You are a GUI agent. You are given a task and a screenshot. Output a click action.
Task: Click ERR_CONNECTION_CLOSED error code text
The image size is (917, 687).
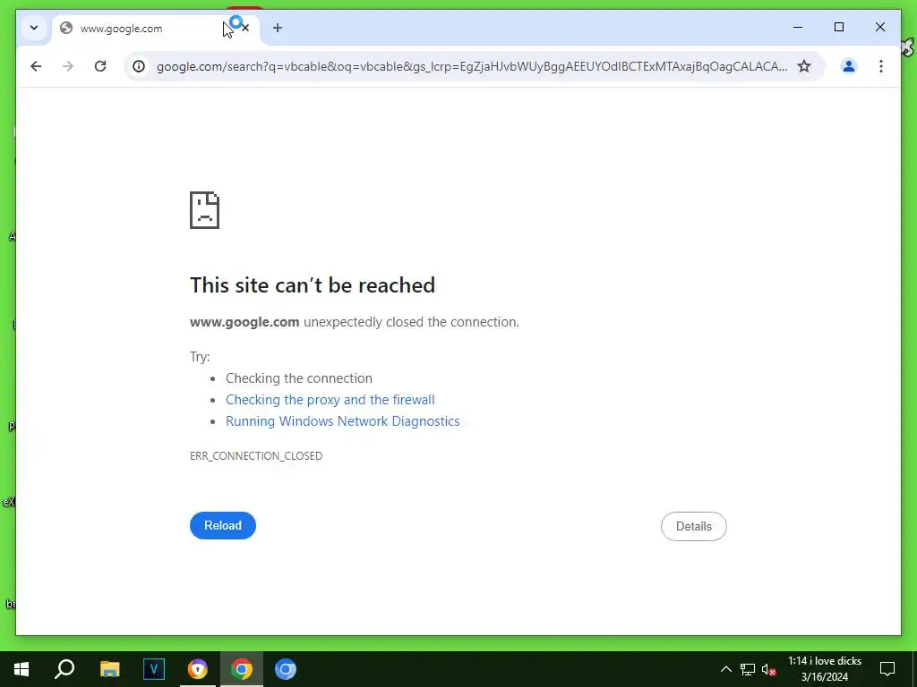point(256,455)
